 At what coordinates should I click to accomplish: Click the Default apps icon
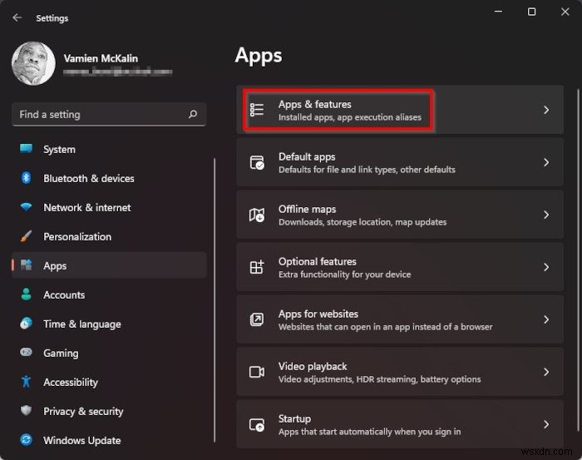(257, 162)
